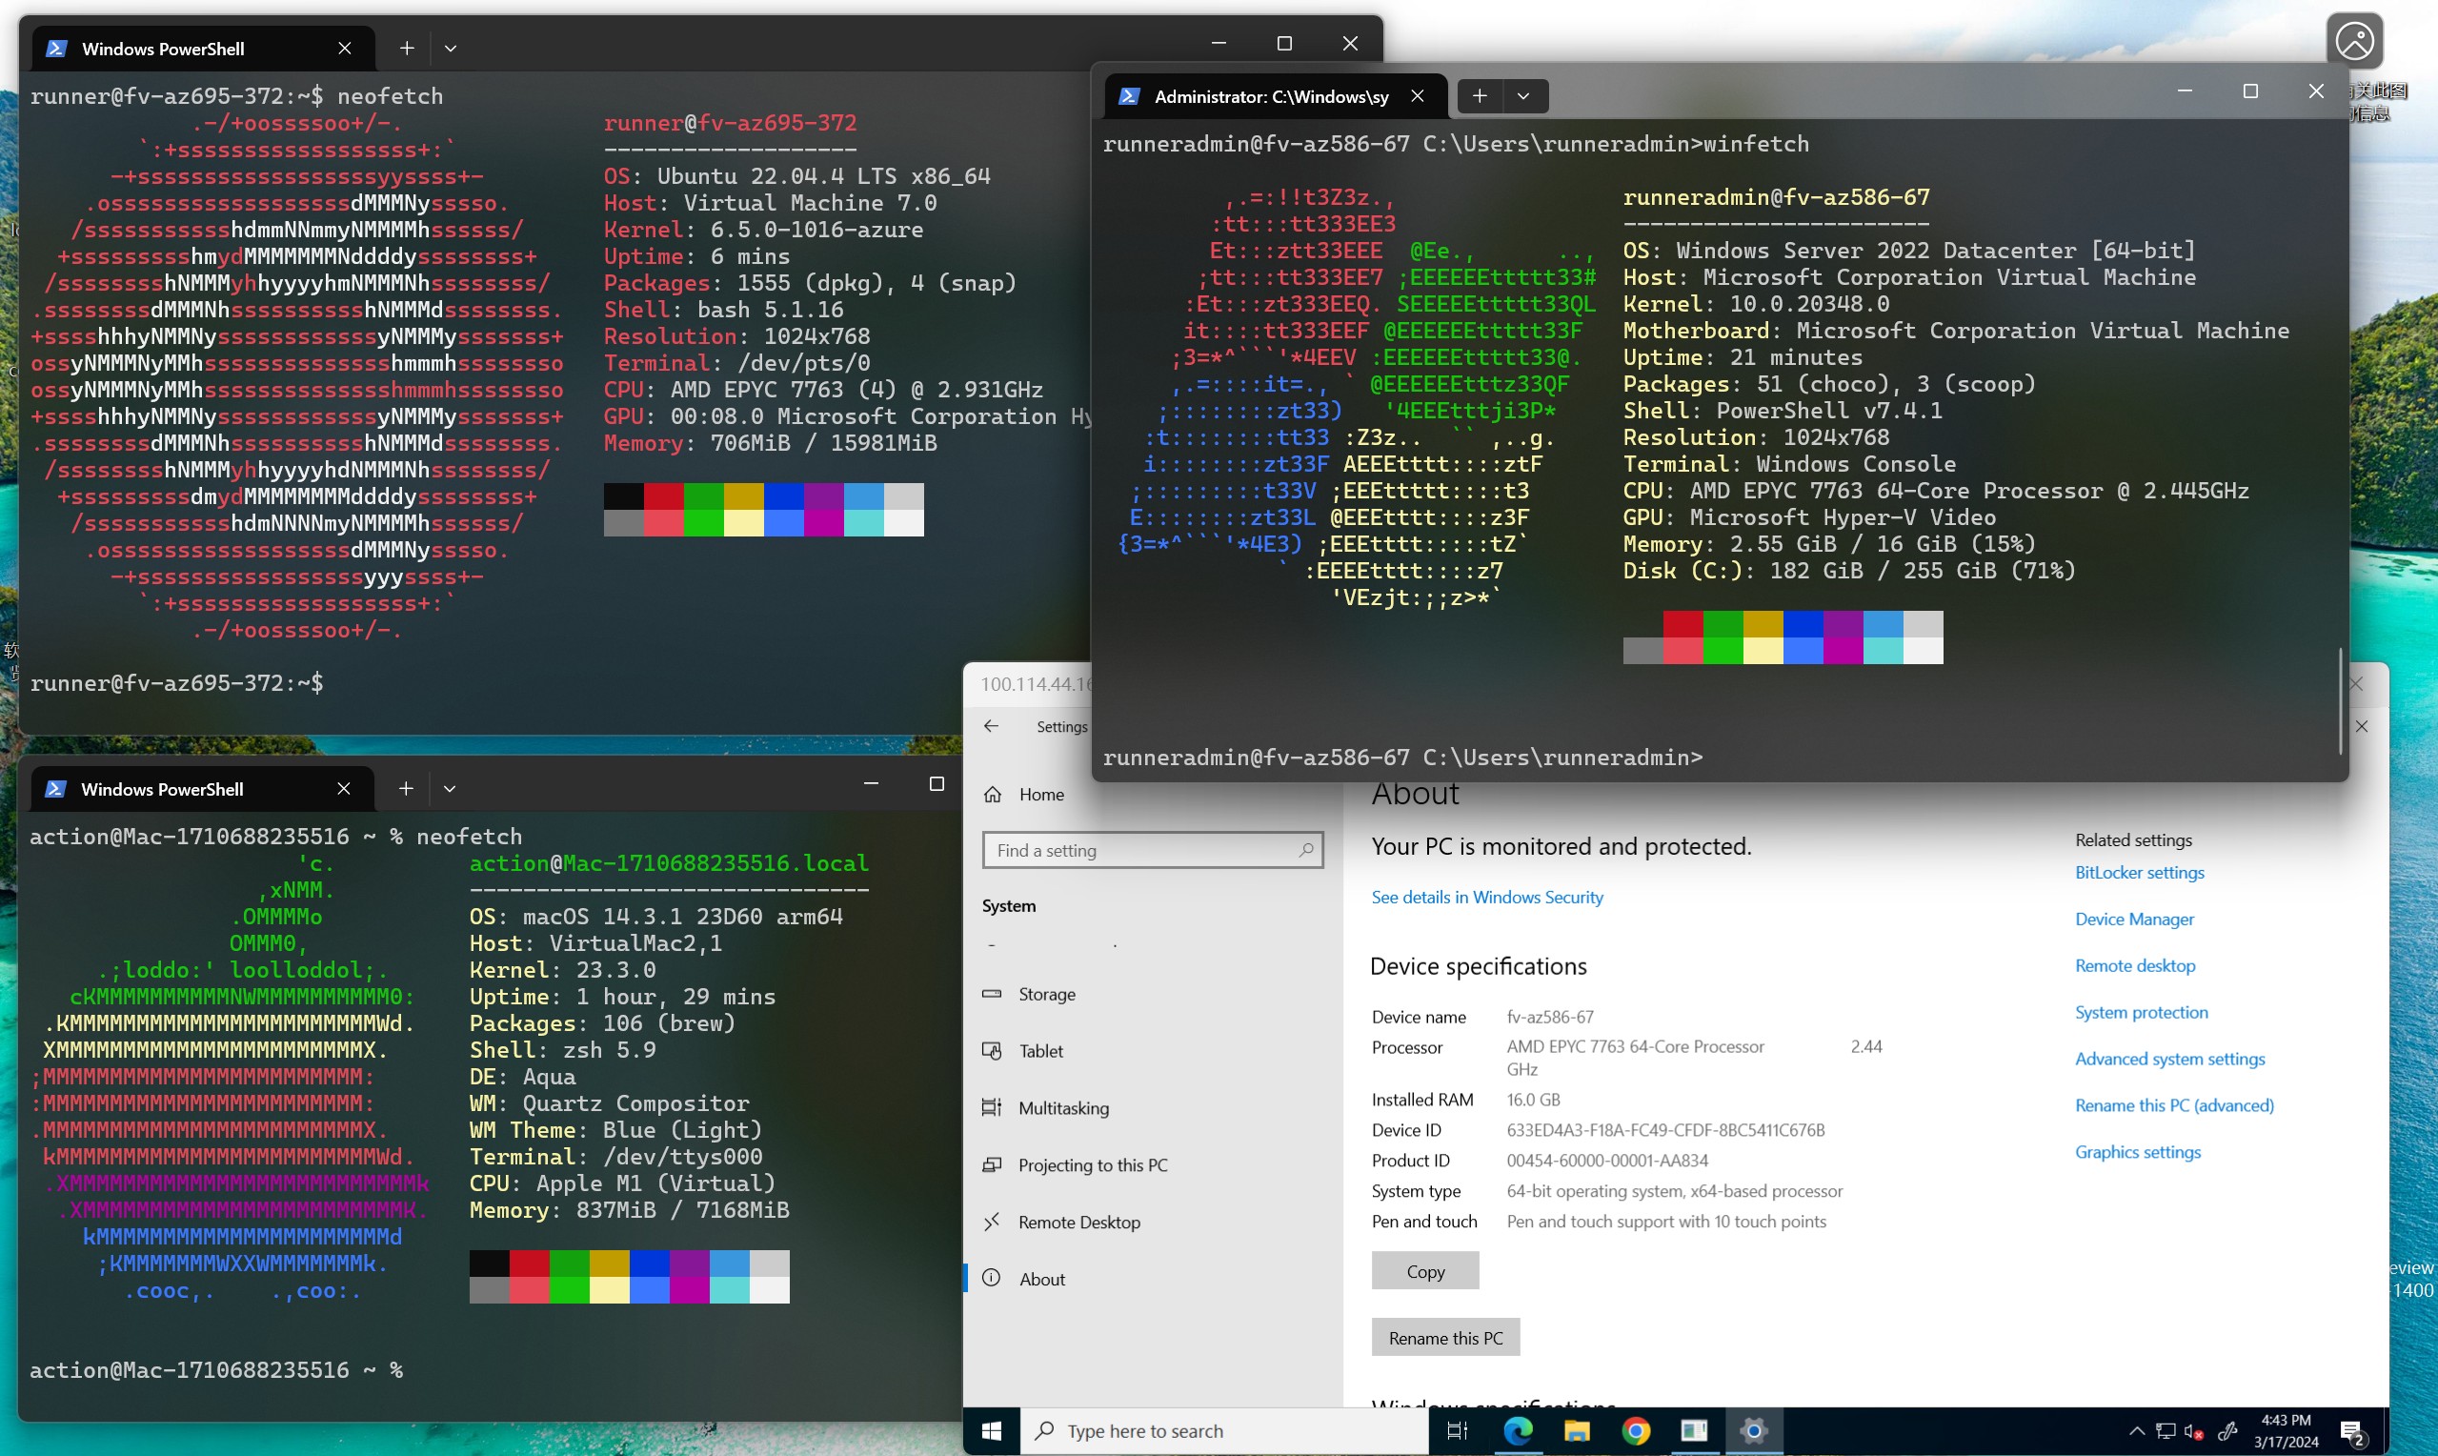Viewport: 2438px width, 1456px height.
Task: Click the Find a setting search box
Action: [x=1153, y=851]
